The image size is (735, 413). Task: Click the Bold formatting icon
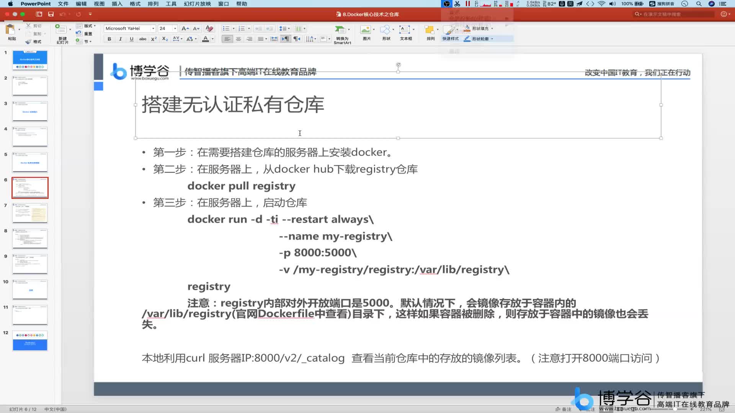(x=109, y=39)
